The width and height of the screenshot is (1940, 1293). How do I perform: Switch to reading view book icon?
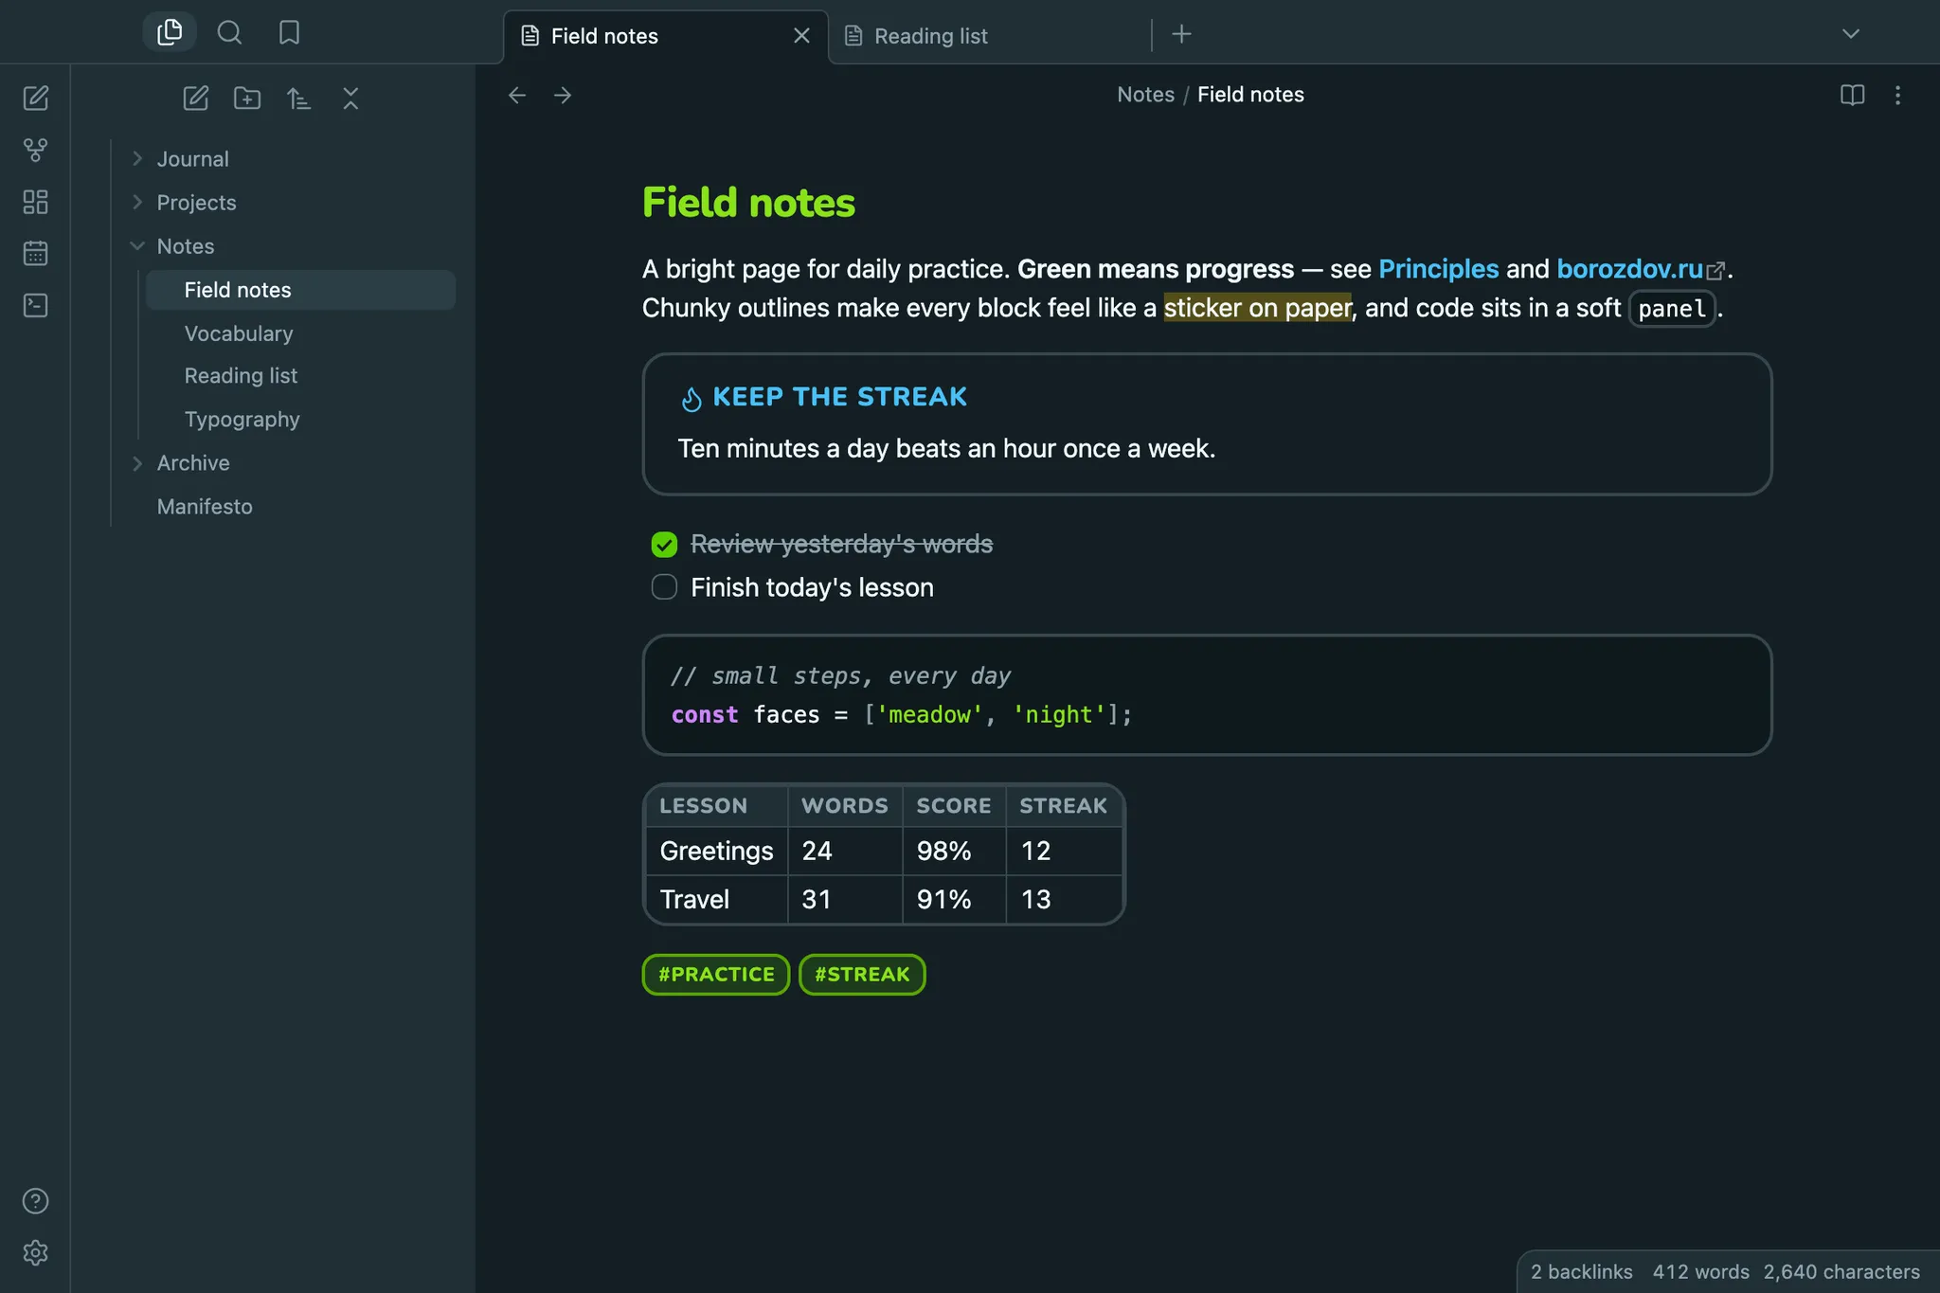(x=1852, y=95)
